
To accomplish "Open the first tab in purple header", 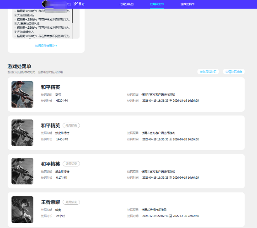I will pos(127,4).
